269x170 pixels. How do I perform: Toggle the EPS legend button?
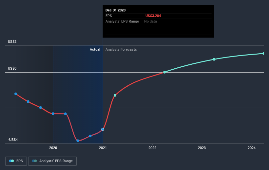[16, 161]
